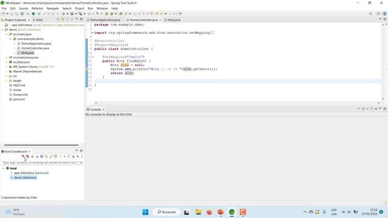The width and height of the screenshot is (388, 218).
Task: Expand the app-biblioteca project in Project Explorer
Action: (x=2, y=25)
